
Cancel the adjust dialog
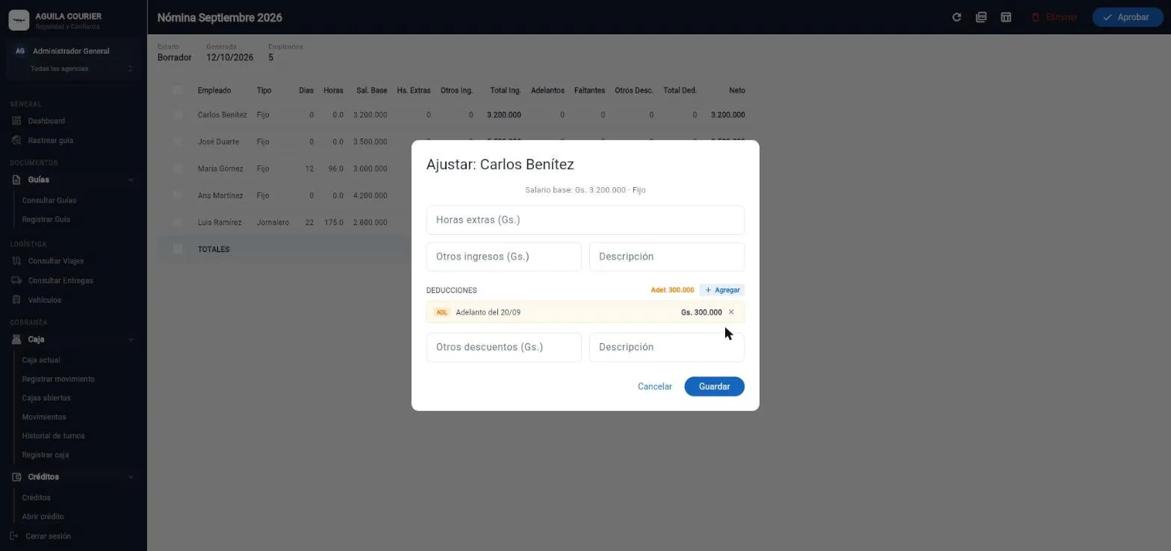[655, 386]
